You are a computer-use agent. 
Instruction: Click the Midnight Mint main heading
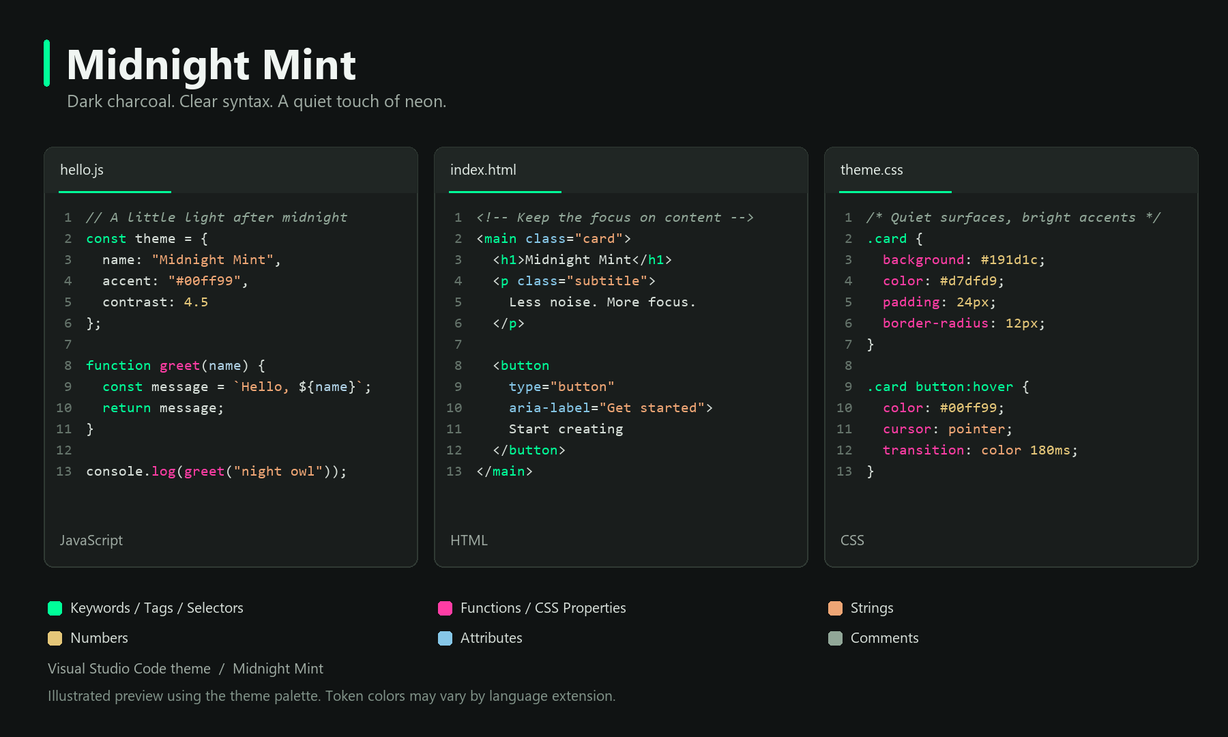211,65
